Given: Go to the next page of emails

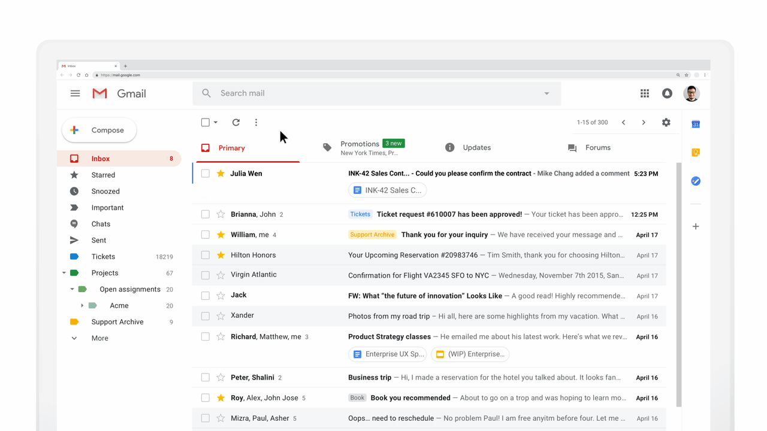Looking at the screenshot, I should coord(644,122).
